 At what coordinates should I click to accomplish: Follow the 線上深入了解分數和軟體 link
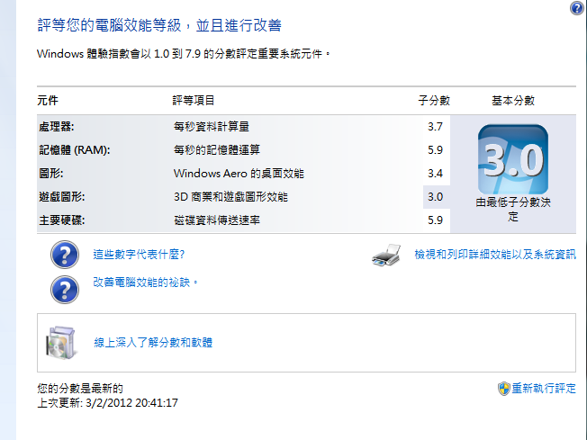[x=153, y=342]
